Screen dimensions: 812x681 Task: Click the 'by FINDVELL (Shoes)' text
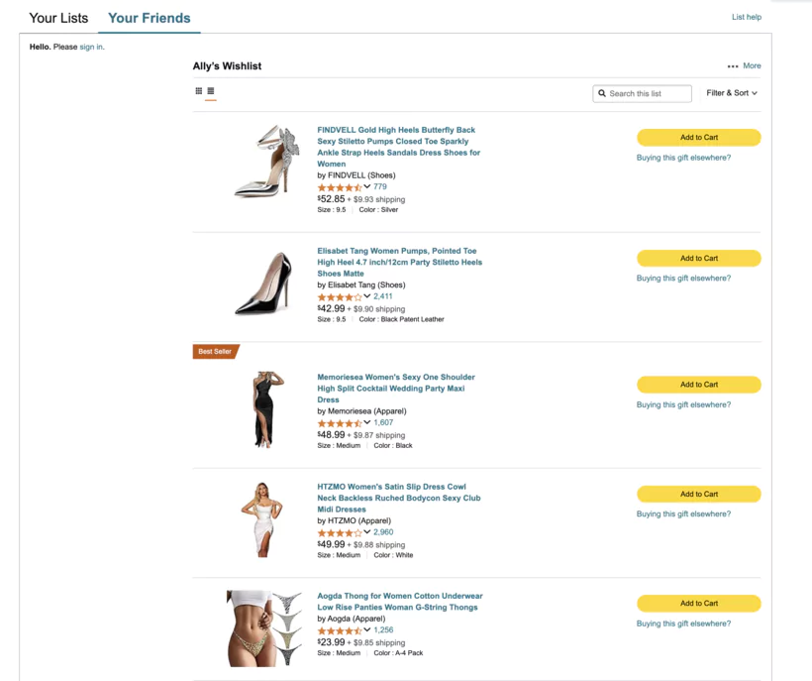pos(356,175)
